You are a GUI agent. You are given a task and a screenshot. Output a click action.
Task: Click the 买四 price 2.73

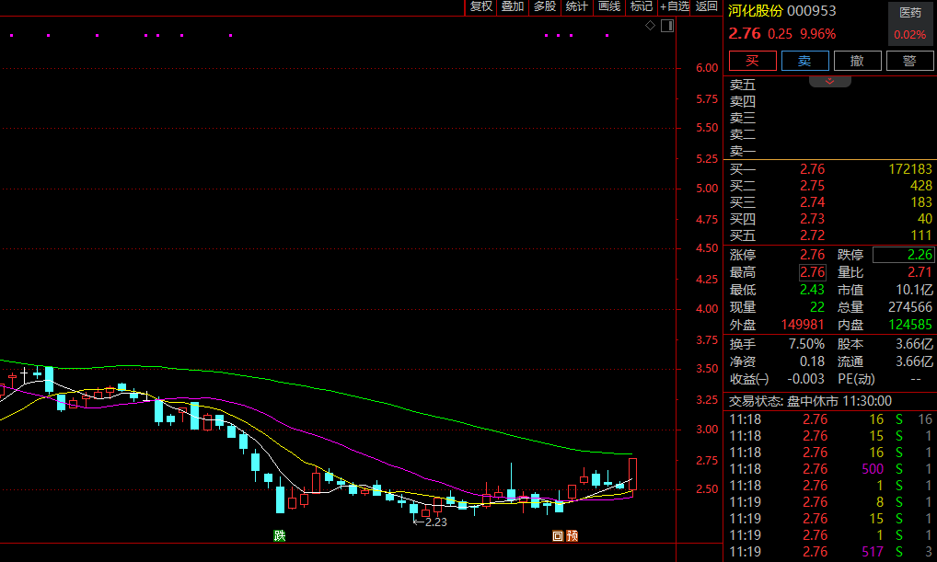812,219
